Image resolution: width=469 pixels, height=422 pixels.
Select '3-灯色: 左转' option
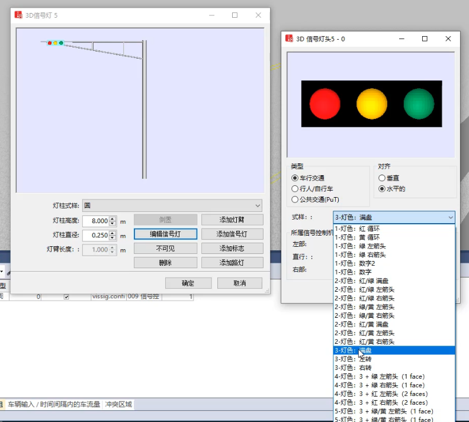[394, 359]
